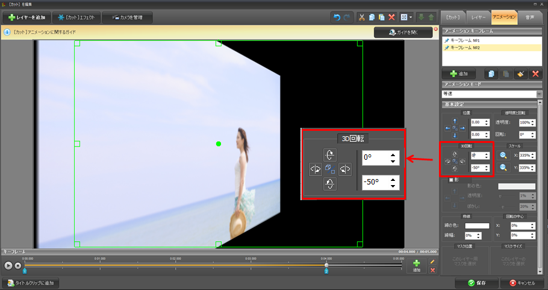Click the copy icon in top toolbar
The width and height of the screenshot is (548, 290).
(x=372, y=17)
